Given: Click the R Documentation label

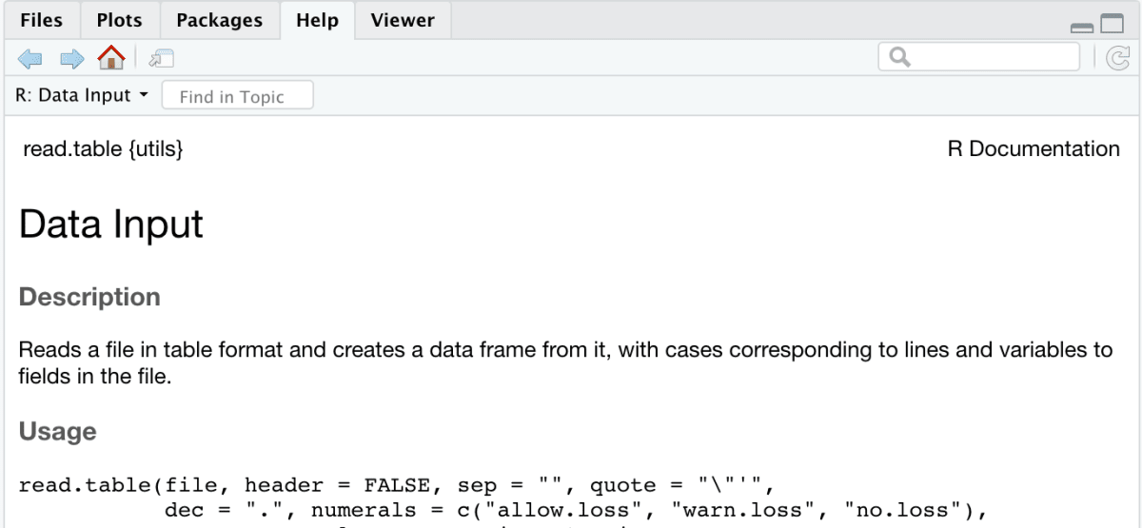Looking at the screenshot, I should click(1034, 149).
